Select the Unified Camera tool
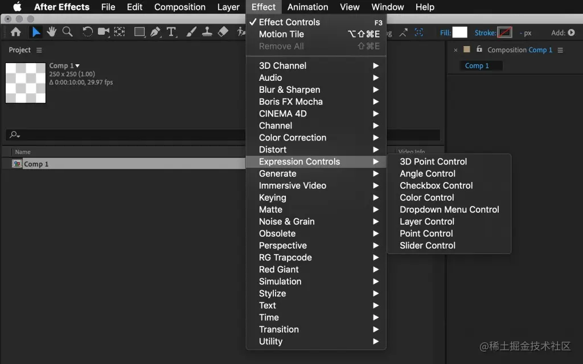This screenshot has width=583, height=364. point(104,32)
